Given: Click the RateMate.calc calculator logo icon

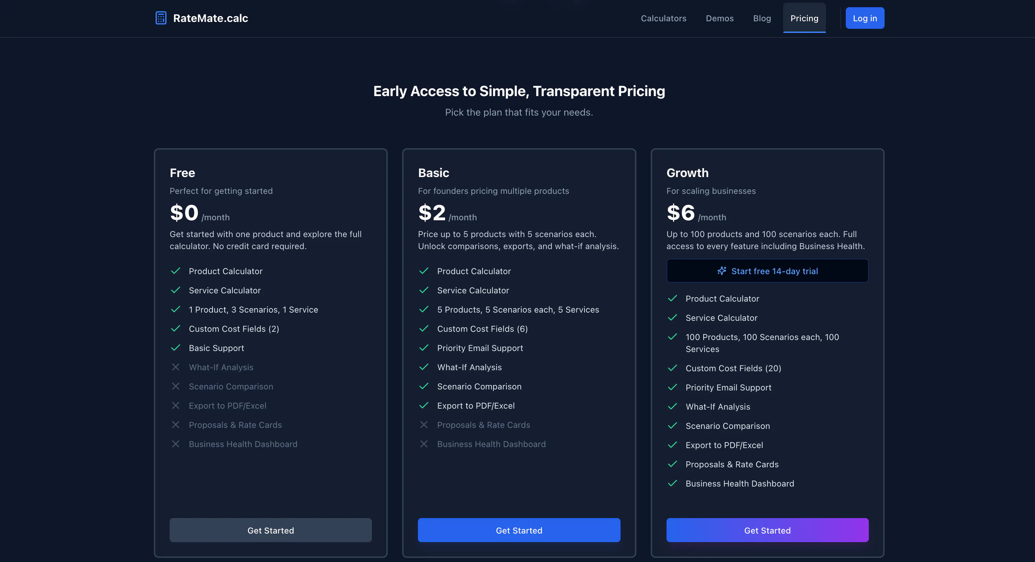Looking at the screenshot, I should coord(161,18).
